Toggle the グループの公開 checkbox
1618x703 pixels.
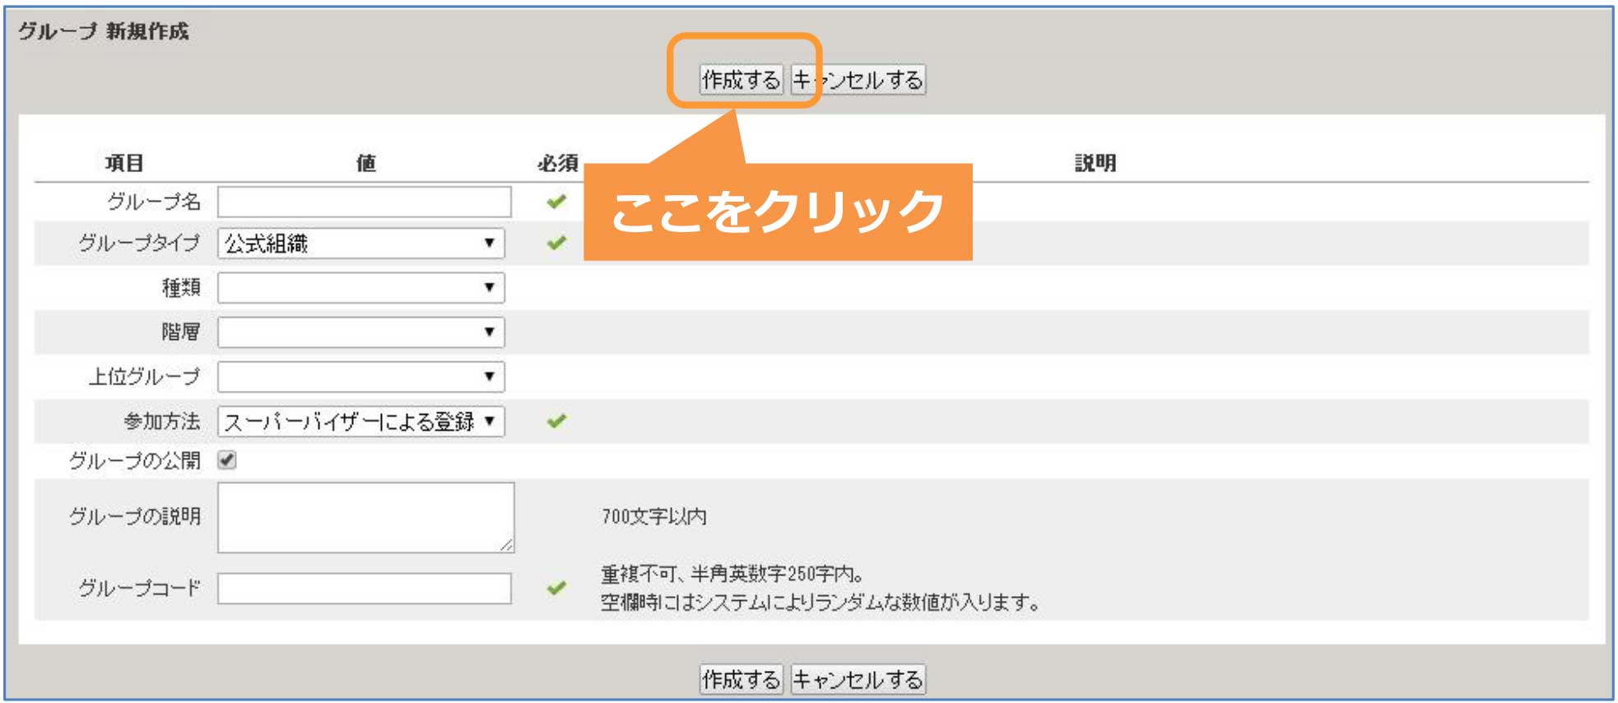tap(227, 460)
